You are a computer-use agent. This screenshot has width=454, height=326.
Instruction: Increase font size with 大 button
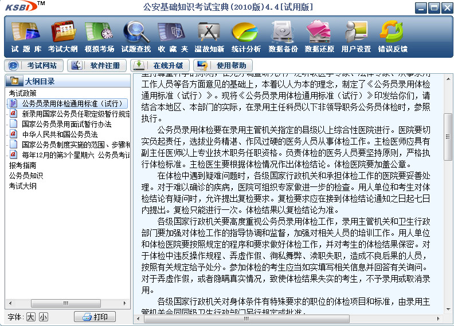click(x=31, y=317)
